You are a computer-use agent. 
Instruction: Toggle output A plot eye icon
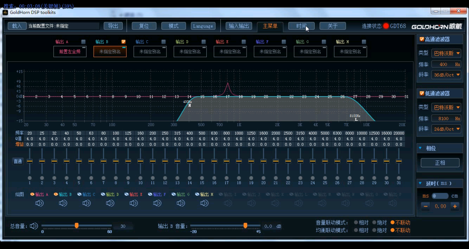32,194
